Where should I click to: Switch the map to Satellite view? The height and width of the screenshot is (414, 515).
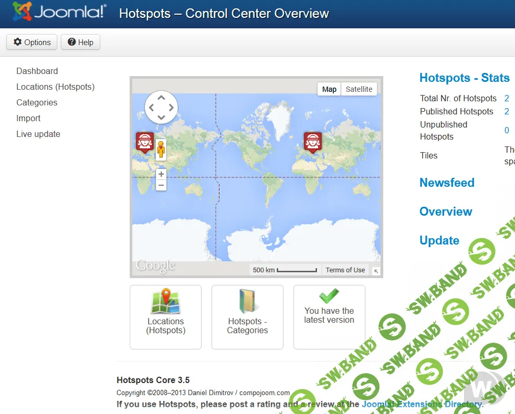(x=359, y=89)
